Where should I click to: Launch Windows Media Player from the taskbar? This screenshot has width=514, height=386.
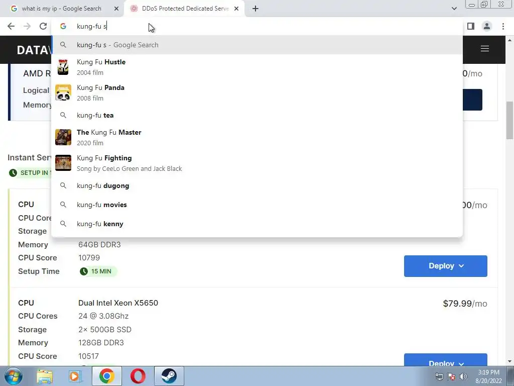click(x=74, y=376)
